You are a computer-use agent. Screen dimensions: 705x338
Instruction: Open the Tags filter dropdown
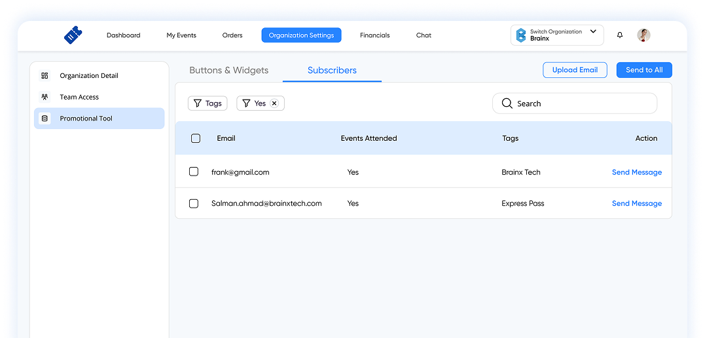[x=208, y=103]
